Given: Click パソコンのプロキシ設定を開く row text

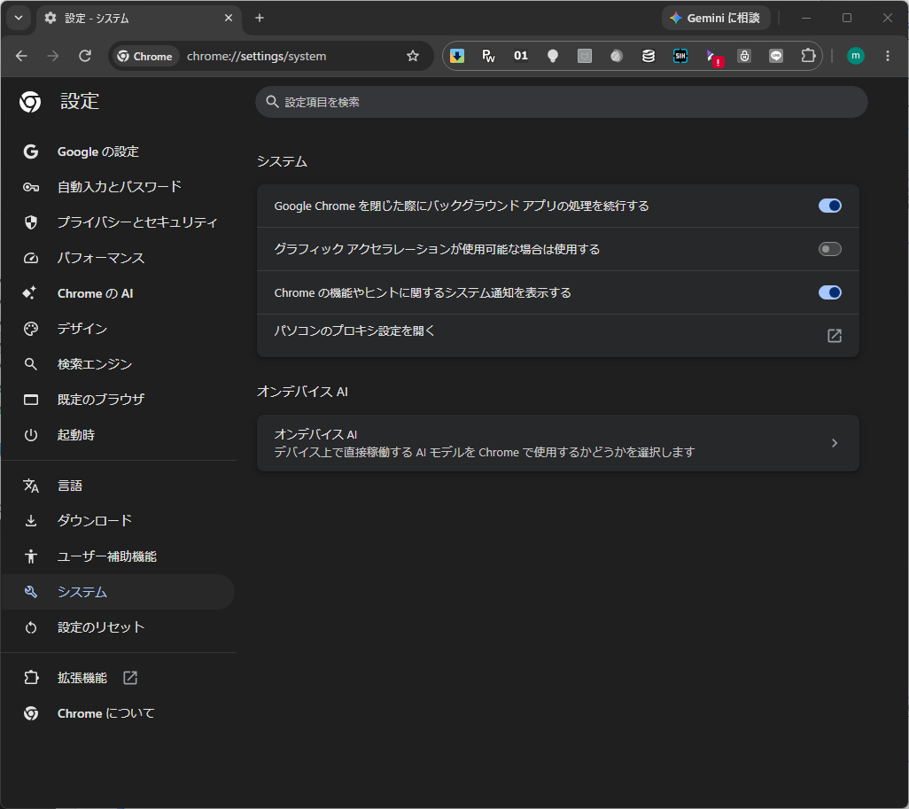Looking at the screenshot, I should [354, 331].
